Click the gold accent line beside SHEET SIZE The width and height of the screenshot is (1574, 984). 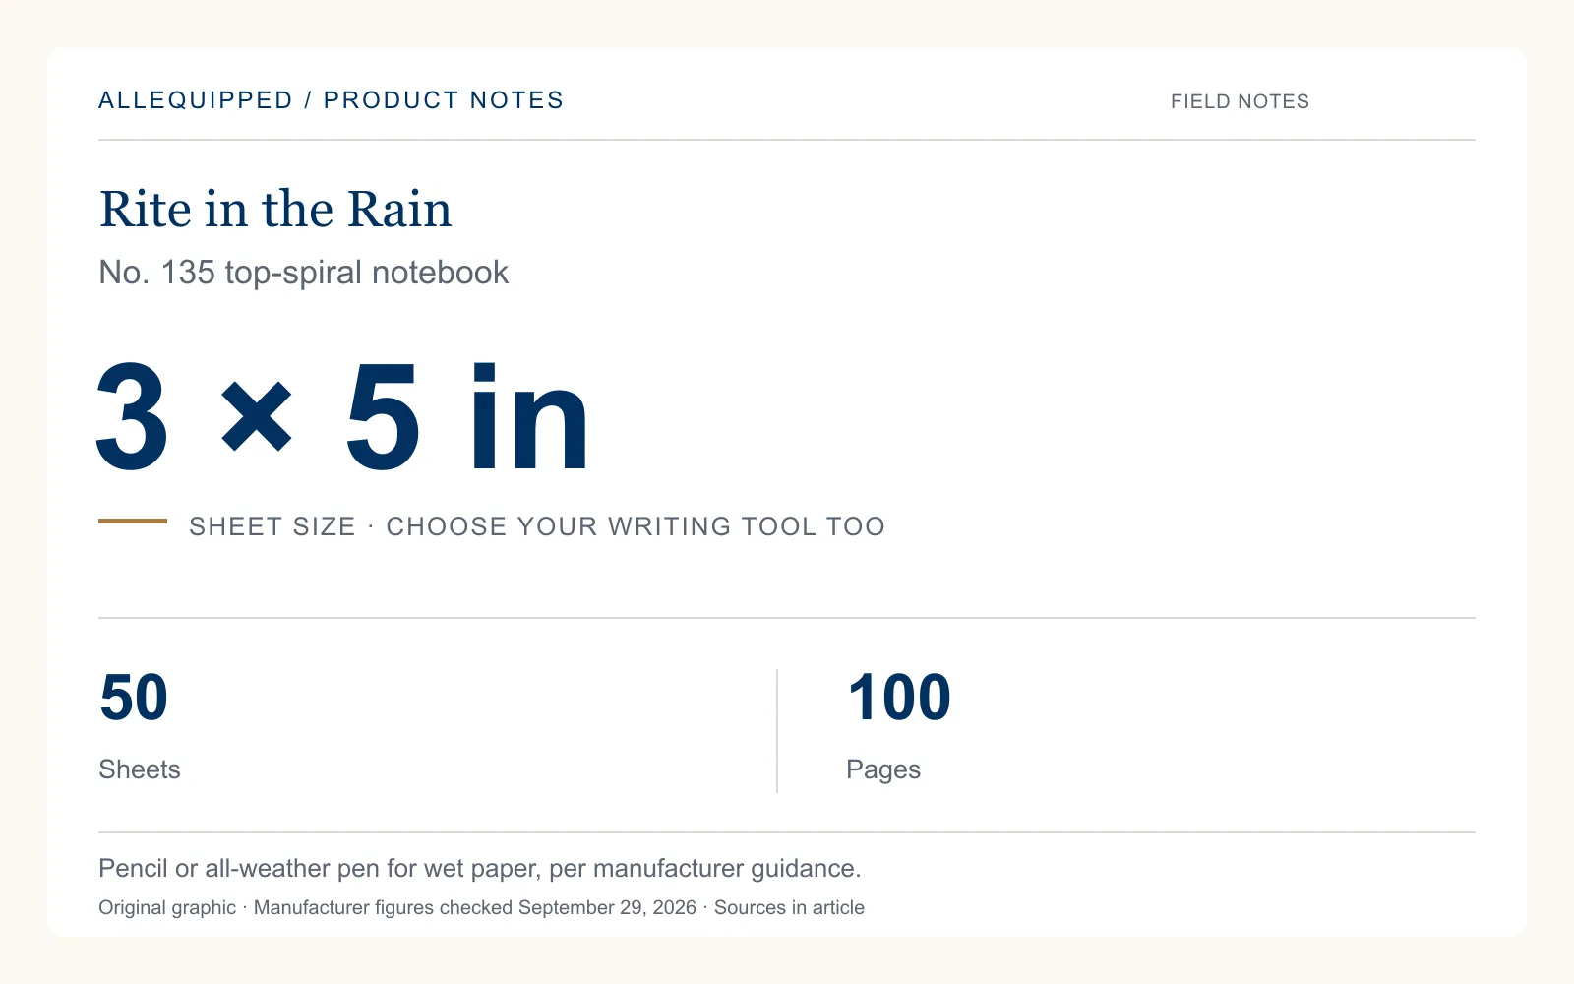tap(133, 521)
